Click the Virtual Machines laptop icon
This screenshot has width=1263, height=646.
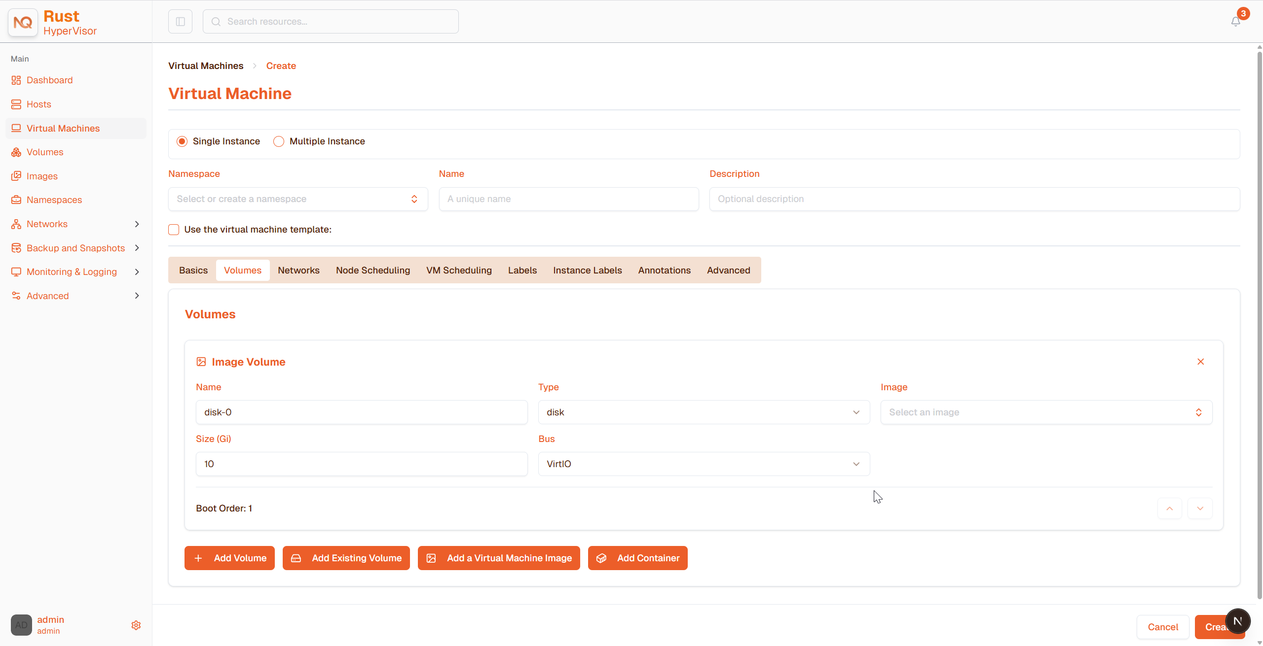[16, 128]
